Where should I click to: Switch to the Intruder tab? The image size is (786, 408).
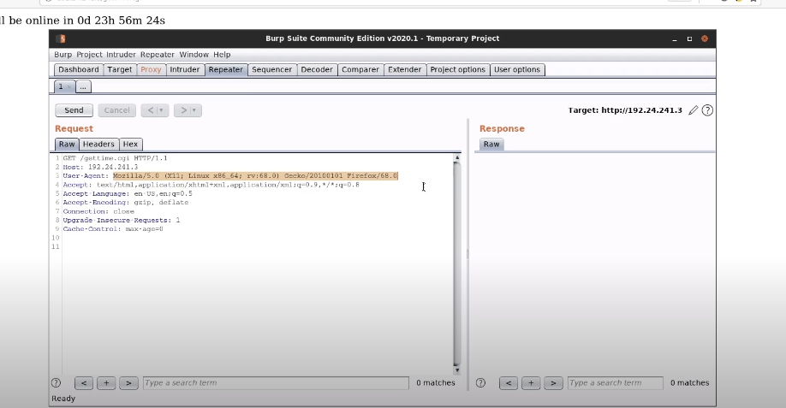pos(184,70)
